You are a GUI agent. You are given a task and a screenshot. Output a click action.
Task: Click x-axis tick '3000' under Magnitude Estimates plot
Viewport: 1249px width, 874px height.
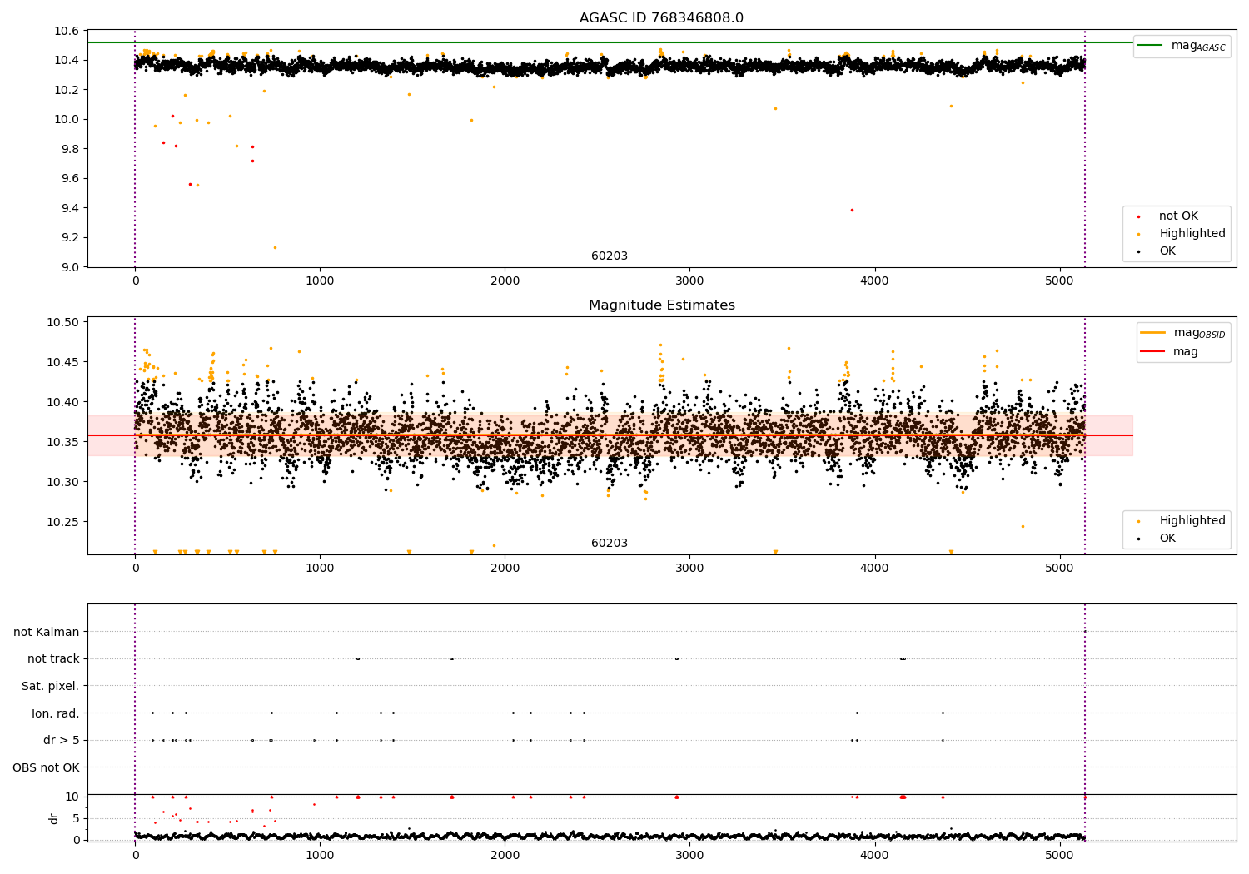point(689,569)
